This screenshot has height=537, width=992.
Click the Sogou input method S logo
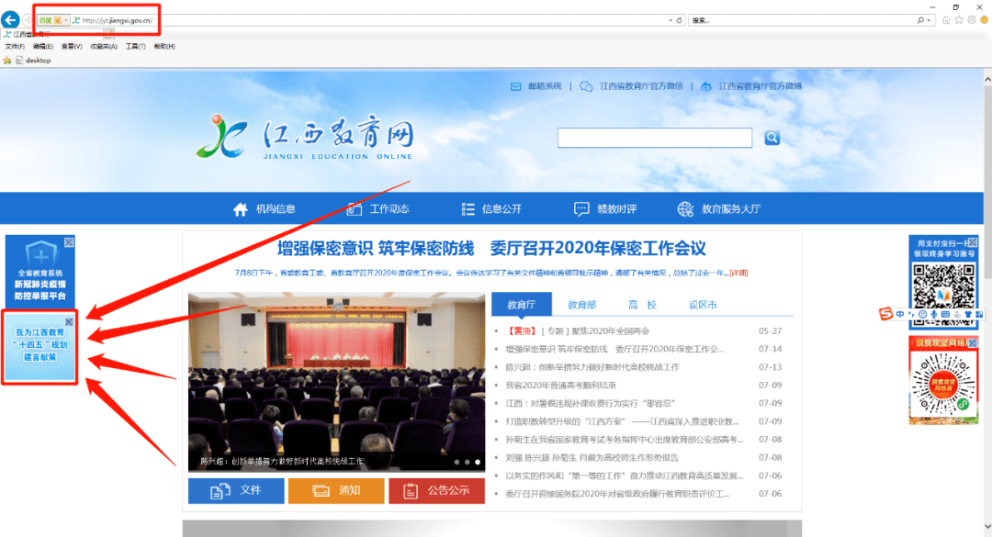(x=885, y=313)
